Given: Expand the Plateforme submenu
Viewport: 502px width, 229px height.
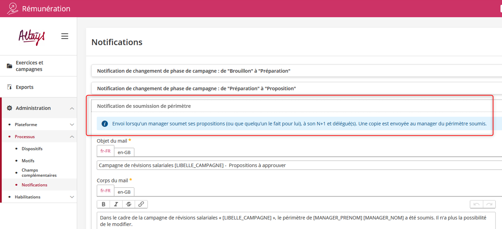Looking at the screenshot, I should click(x=72, y=125).
